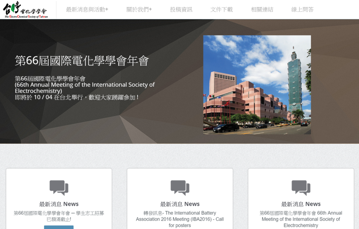
Task: Go to the 文件下載 page
Action: click(221, 9)
